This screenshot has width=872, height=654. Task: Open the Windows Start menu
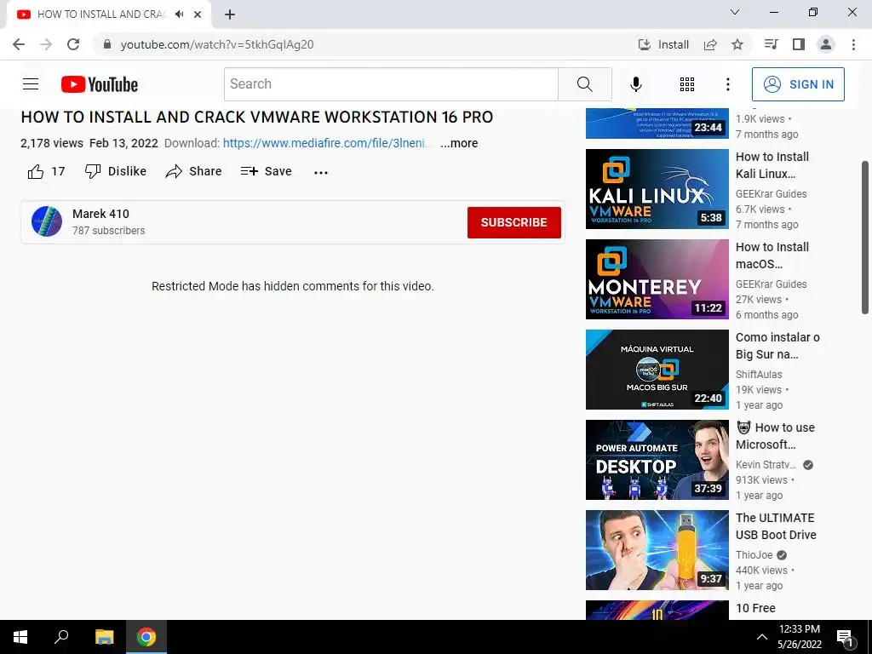point(20,637)
